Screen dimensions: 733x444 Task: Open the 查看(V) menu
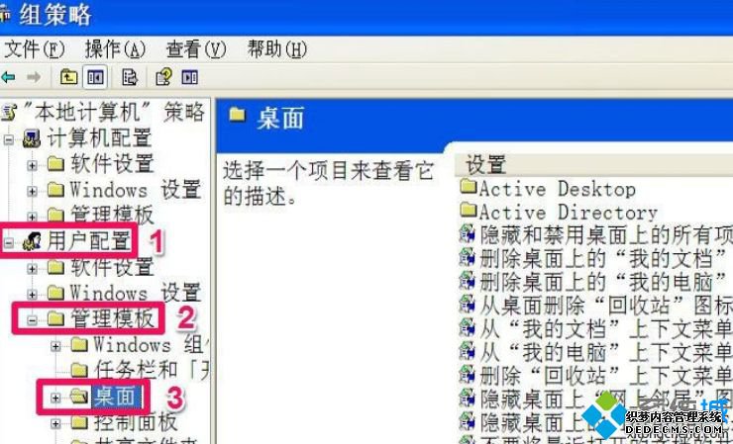pos(196,49)
